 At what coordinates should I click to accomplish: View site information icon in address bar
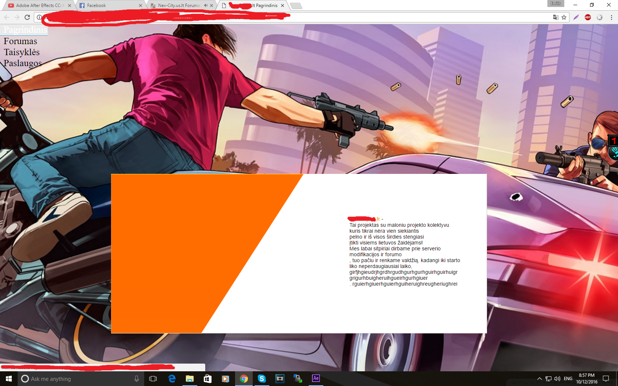click(x=39, y=17)
